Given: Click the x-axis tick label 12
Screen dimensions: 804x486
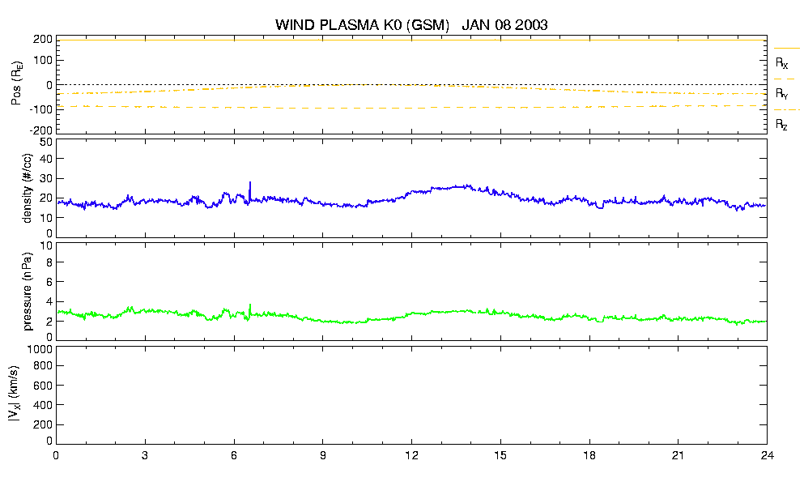Looking at the screenshot, I should pos(411,455).
